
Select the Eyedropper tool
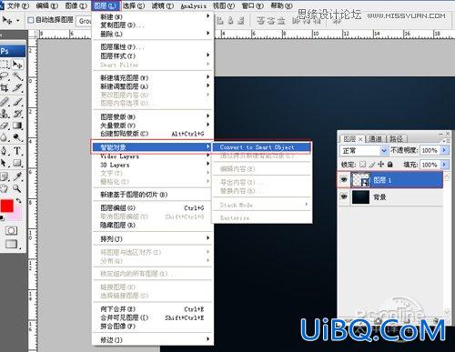point(17,176)
